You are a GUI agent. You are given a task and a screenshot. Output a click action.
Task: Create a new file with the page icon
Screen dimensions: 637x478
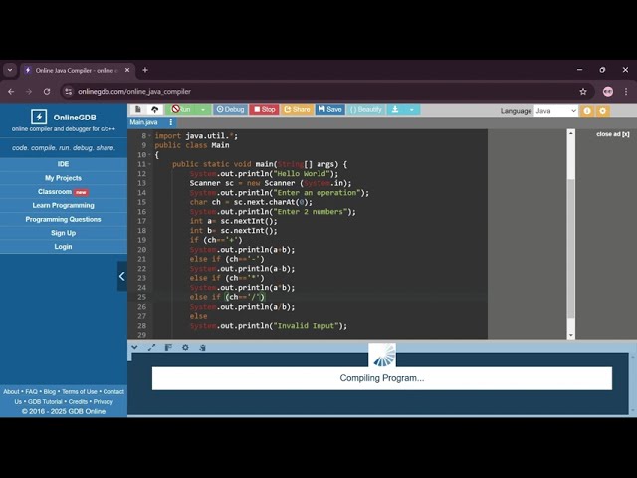pos(138,109)
